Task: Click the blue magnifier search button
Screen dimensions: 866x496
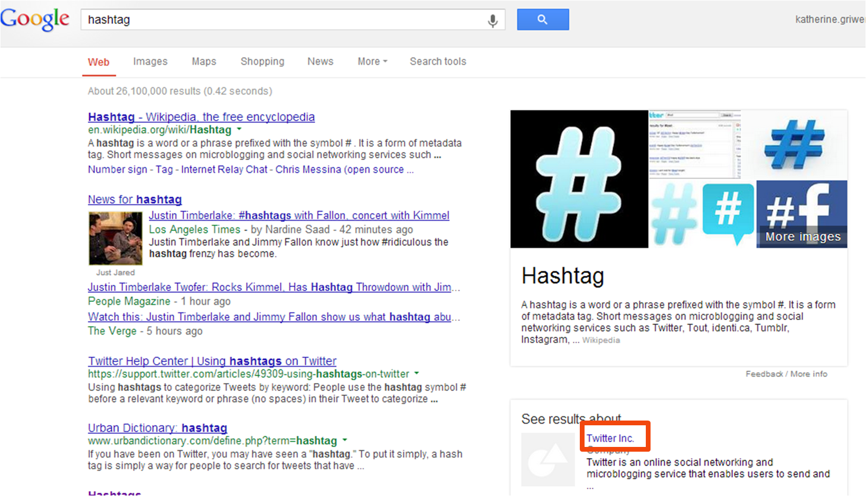Action: pyautogui.click(x=543, y=20)
